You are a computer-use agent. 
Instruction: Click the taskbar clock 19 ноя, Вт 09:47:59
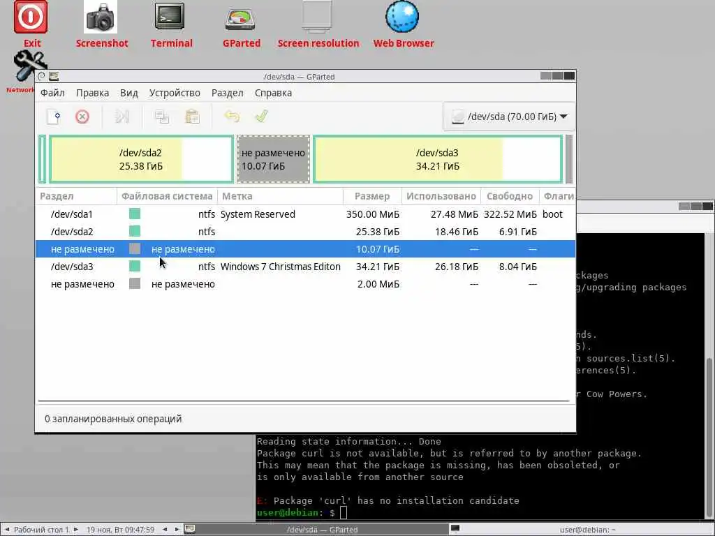point(120,530)
